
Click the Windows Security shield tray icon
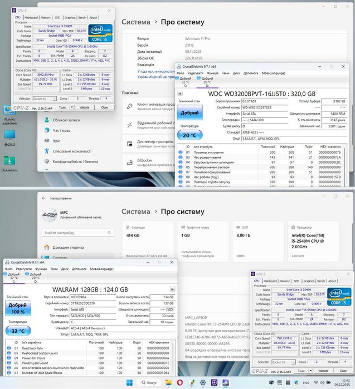[296, 382]
